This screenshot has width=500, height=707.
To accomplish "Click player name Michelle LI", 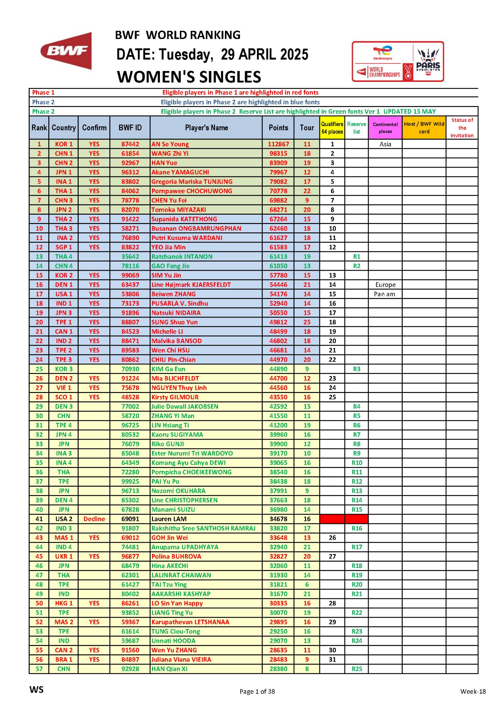I will pyautogui.click(x=167, y=331).
